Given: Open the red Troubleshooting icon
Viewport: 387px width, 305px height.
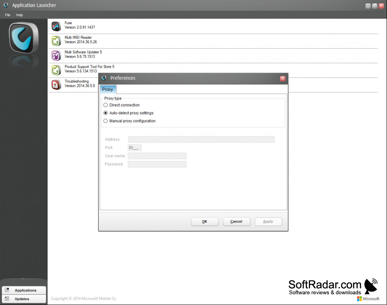Looking at the screenshot, I should point(56,85).
